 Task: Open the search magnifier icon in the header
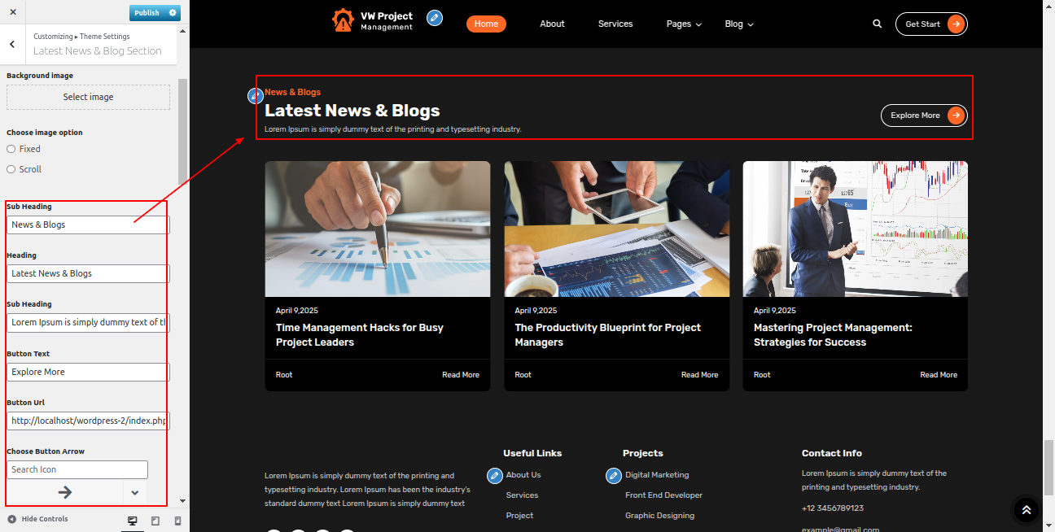point(877,24)
